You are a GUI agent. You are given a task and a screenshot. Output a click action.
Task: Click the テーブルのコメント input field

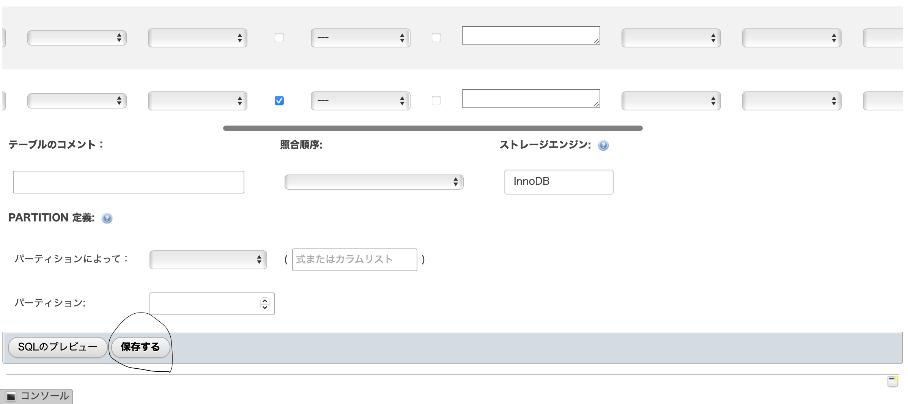[128, 182]
